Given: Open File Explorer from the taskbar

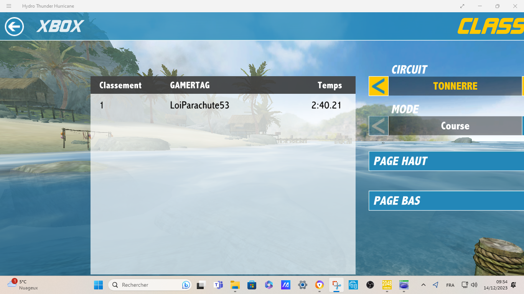Looking at the screenshot, I should click(235, 285).
